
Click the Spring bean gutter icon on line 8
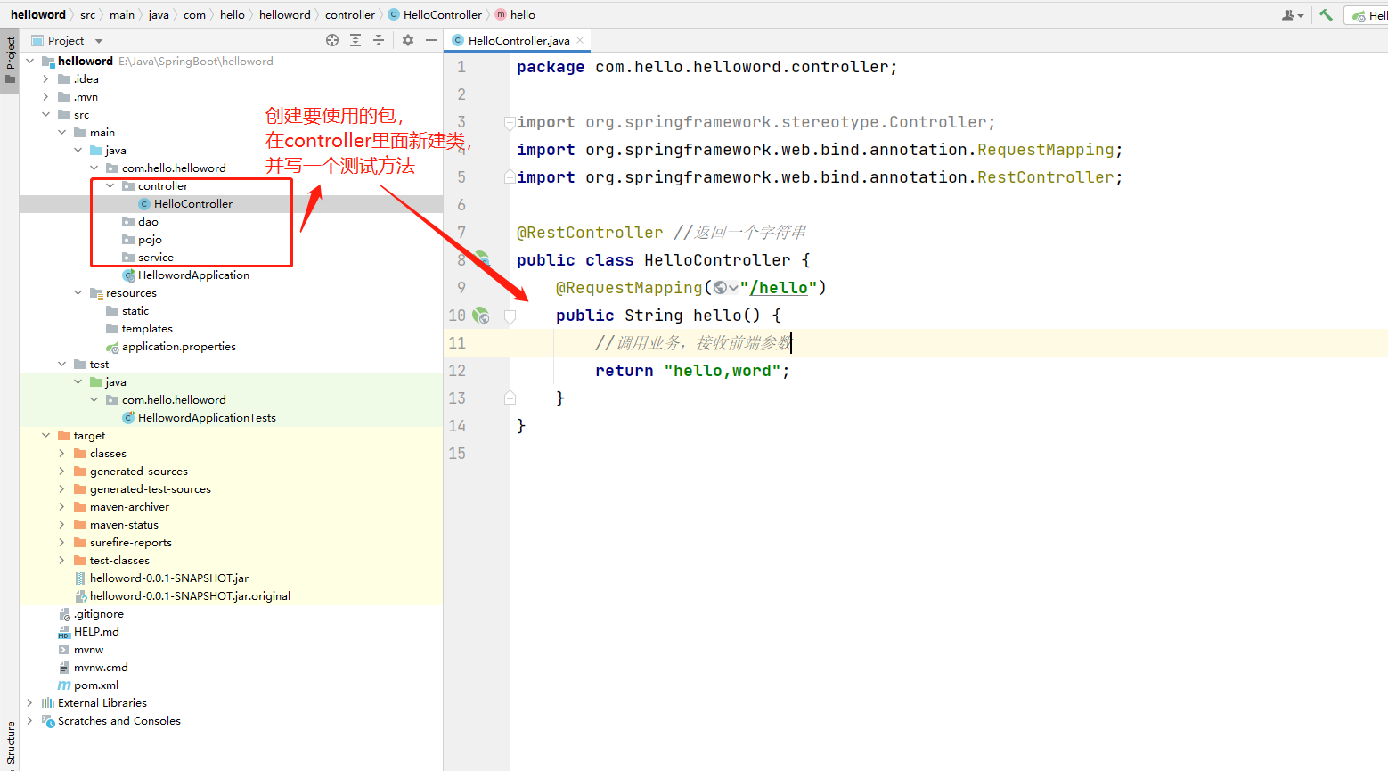482,258
